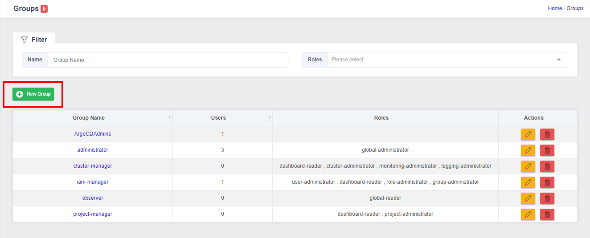
Task: Open the Roles filter dropdown
Action: (448, 60)
